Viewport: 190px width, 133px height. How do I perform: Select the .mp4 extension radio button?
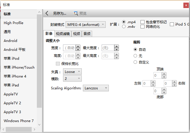point(124,22)
